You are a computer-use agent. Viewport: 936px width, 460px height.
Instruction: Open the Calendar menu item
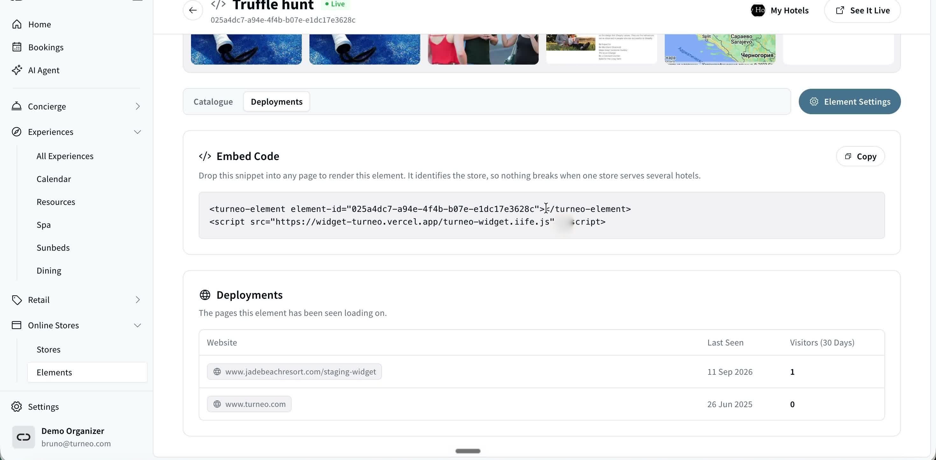[54, 179]
